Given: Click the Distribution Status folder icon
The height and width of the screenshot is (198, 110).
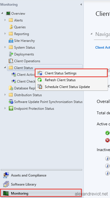Looking at the screenshot, I should tap(11, 95).
